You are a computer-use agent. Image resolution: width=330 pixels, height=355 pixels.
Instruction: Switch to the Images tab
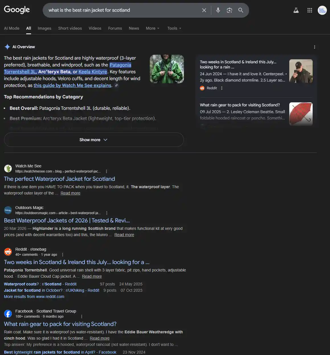click(44, 28)
